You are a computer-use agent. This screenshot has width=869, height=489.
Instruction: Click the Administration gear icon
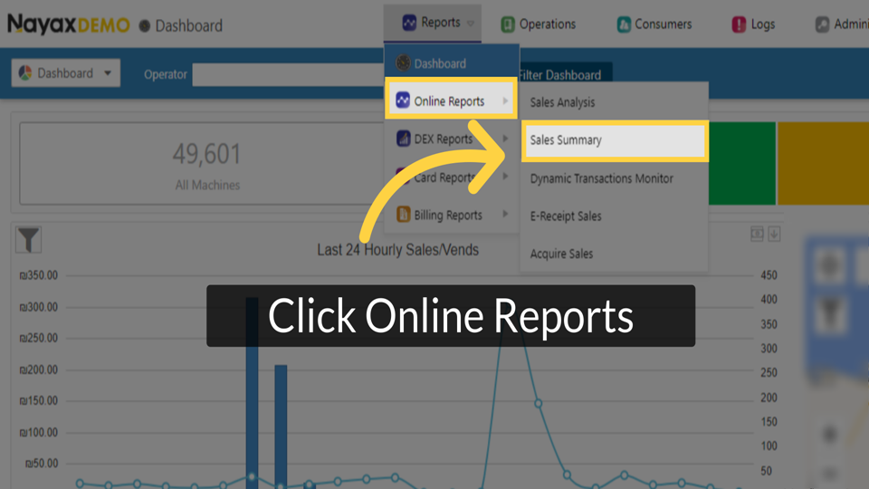(822, 24)
